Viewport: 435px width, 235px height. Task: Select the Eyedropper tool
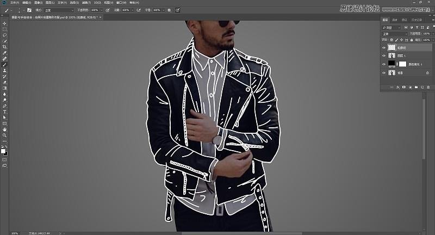tap(4, 53)
